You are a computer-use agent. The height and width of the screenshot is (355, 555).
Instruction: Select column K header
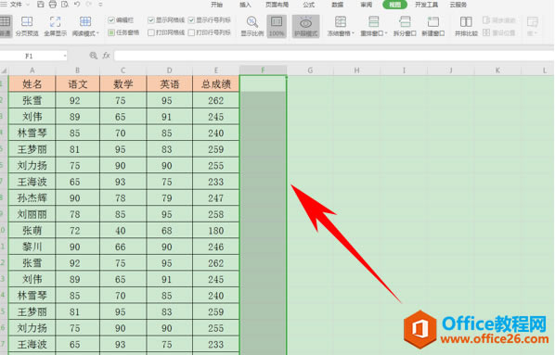tap(497, 70)
